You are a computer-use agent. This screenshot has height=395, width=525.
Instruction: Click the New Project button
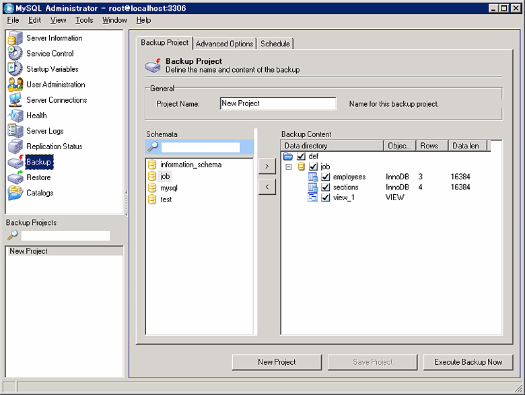(277, 362)
